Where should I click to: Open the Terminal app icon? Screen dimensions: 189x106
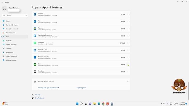35,14
